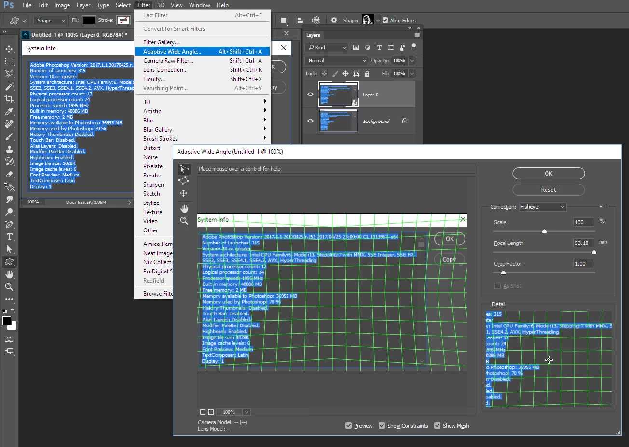The image size is (629, 447).
Task: Select the Spot Healing Brush tool
Action: (x=9, y=124)
